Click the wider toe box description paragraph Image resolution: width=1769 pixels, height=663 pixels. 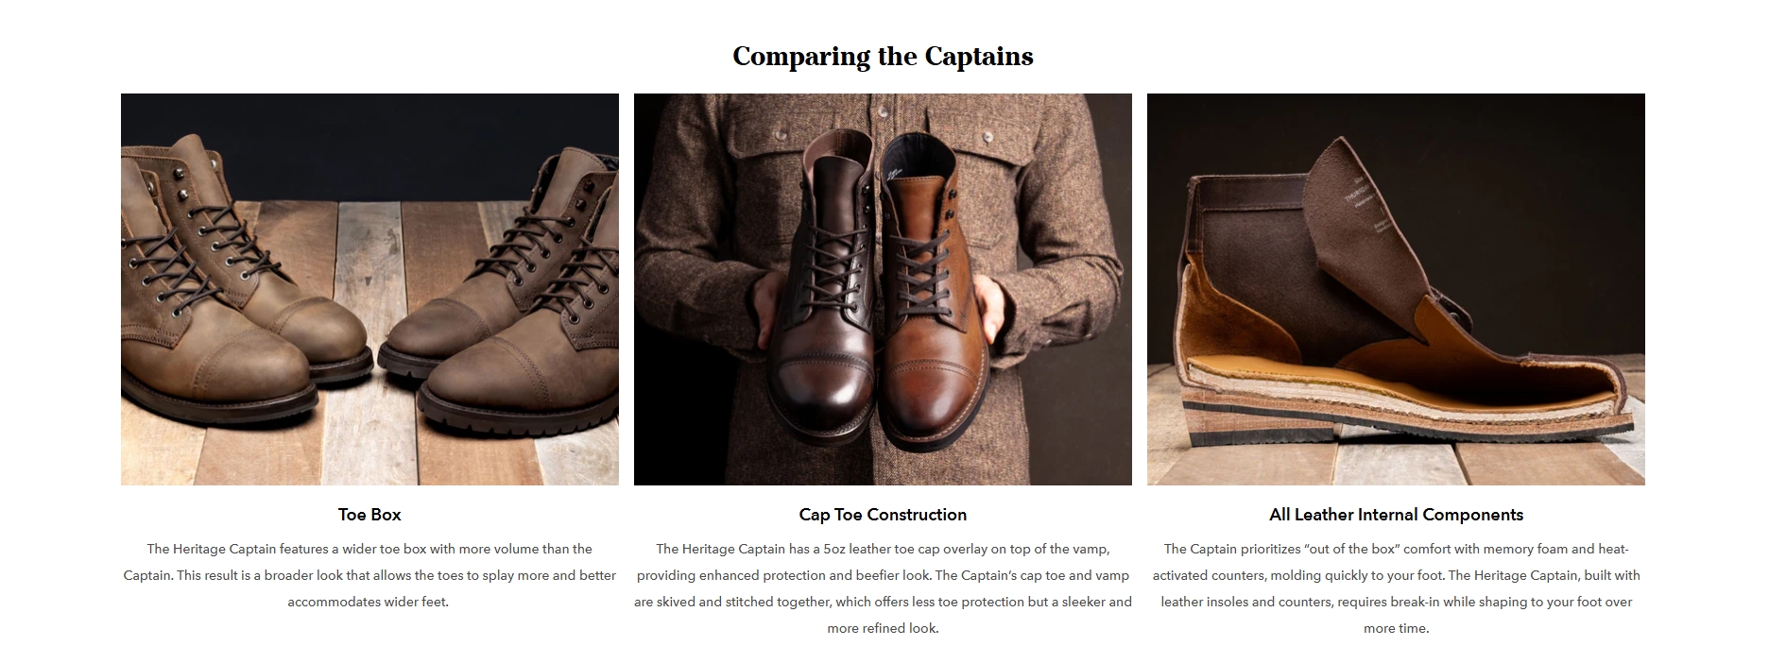369,575
